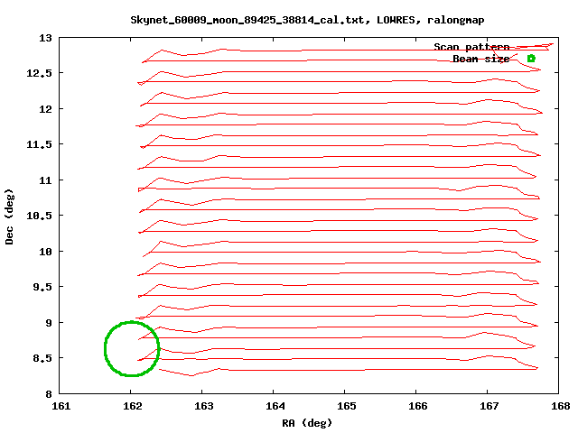Click the x-axis tick label 168
578x433 pixels.
pos(560,406)
